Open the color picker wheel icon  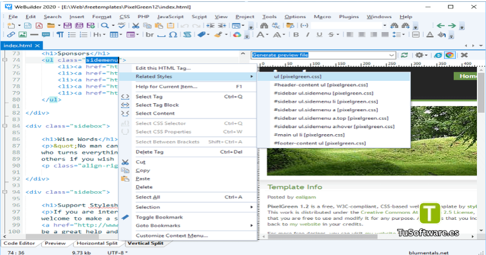[237, 35]
